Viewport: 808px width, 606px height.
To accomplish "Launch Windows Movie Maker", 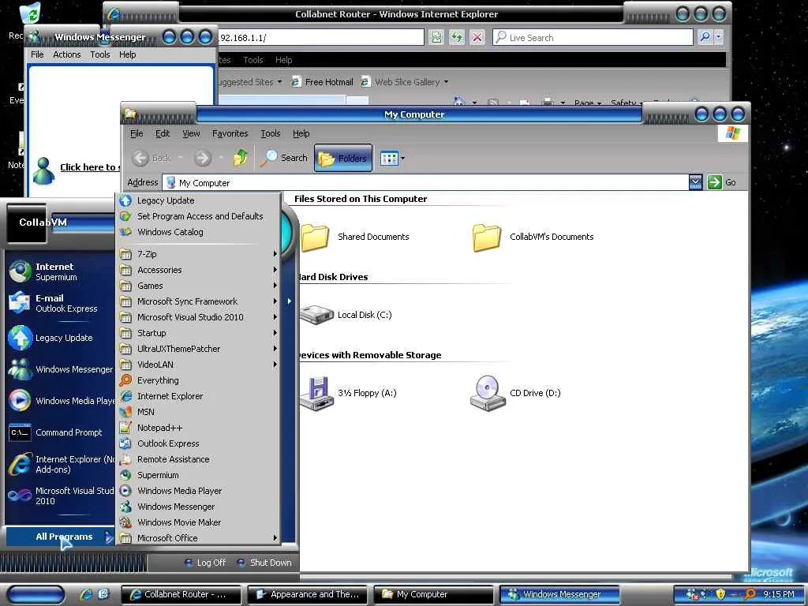I will 199,522.
